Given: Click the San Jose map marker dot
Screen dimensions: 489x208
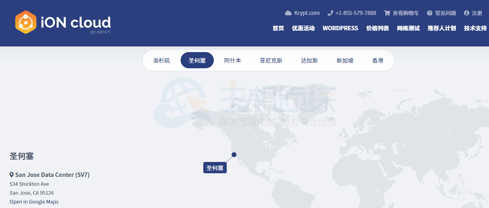Looking at the screenshot, I should click(x=234, y=155).
